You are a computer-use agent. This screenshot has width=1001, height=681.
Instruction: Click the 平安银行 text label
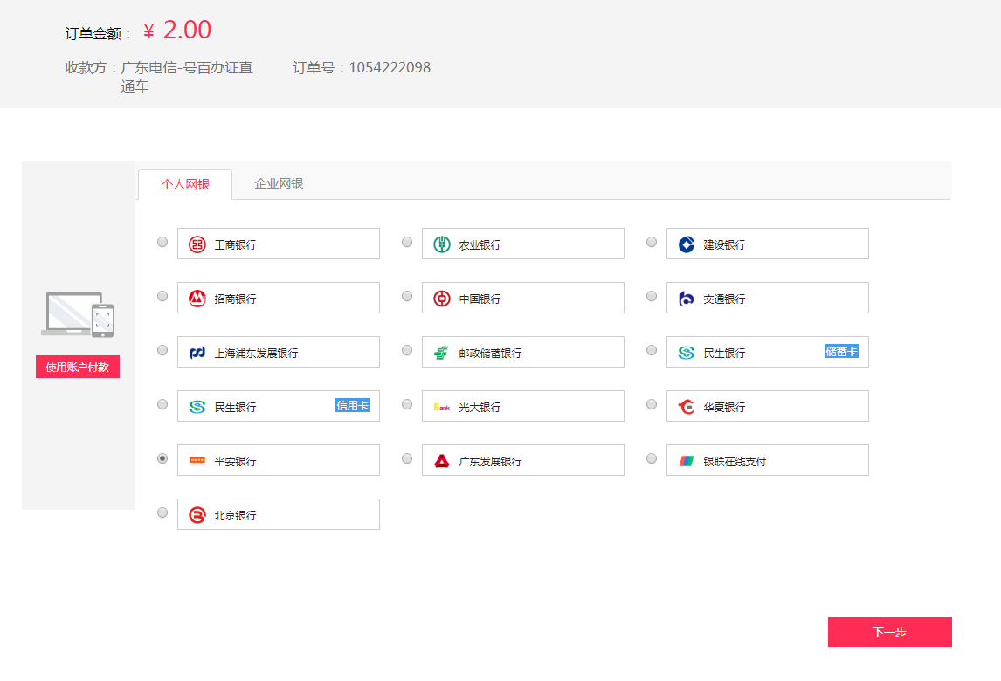pyautogui.click(x=236, y=462)
